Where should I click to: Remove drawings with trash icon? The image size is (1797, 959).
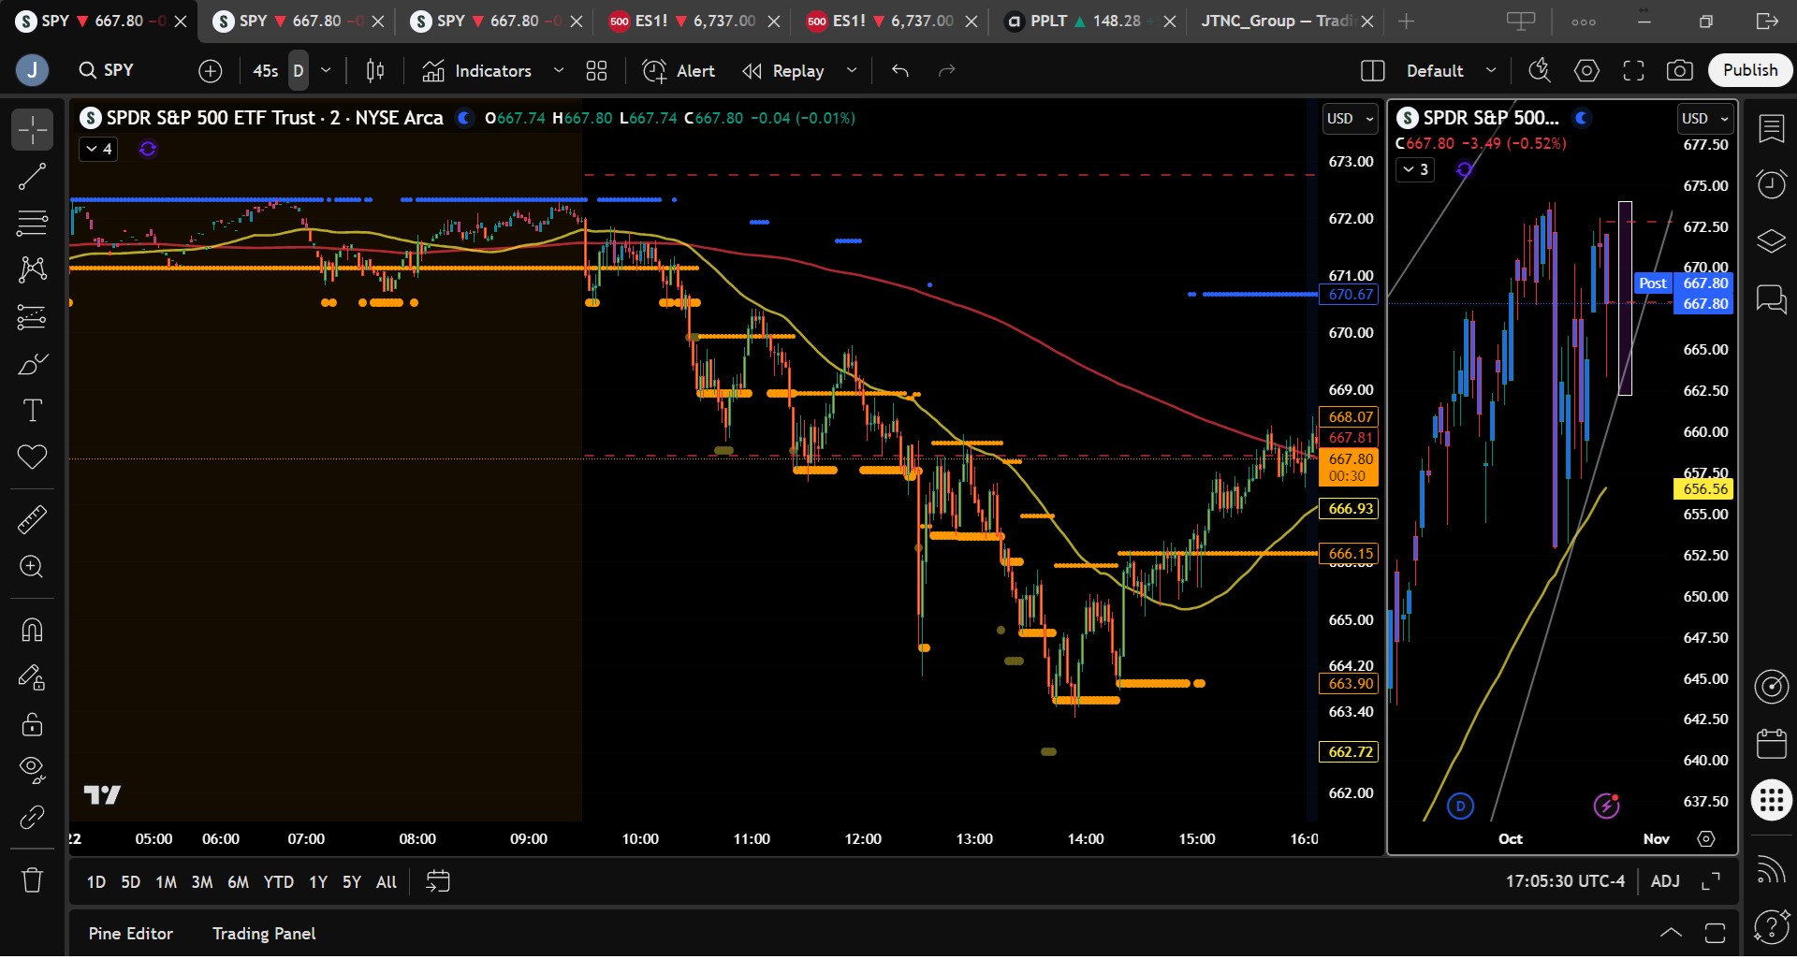32,880
